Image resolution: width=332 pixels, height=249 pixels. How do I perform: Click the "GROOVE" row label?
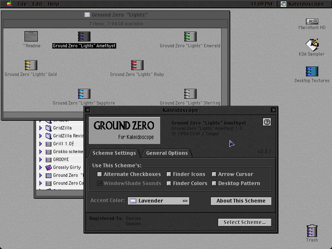click(x=61, y=160)
